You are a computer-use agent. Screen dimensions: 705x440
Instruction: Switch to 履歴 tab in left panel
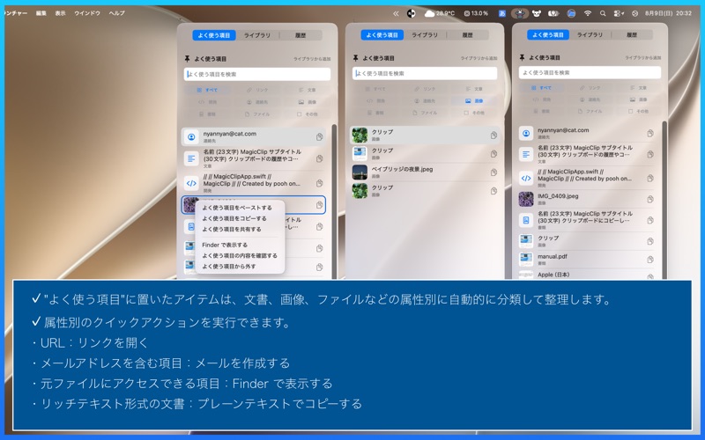tap(301, 35)
